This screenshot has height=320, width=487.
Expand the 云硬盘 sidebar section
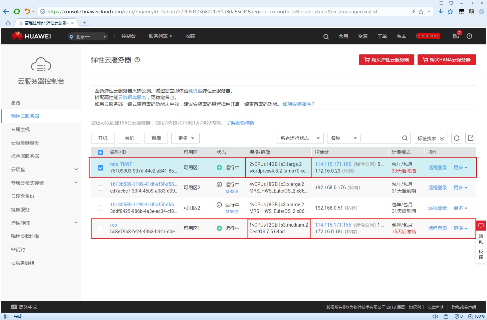[76, 170]
